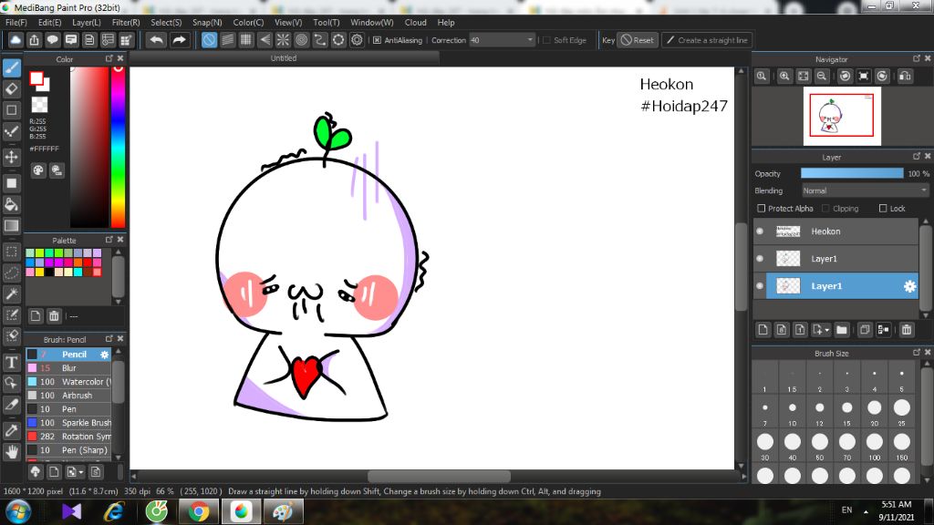Choose brush size 15 dot

pos(847,407)
